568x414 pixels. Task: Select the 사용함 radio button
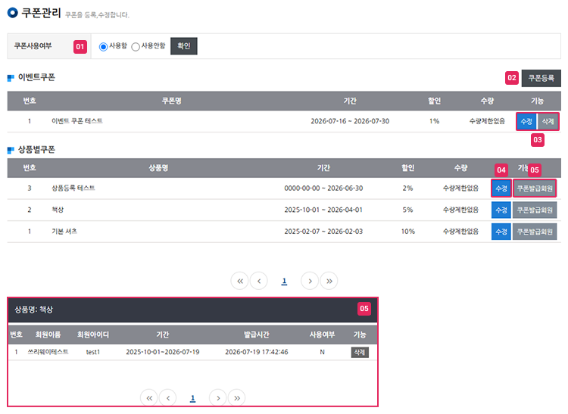[103, 47]
